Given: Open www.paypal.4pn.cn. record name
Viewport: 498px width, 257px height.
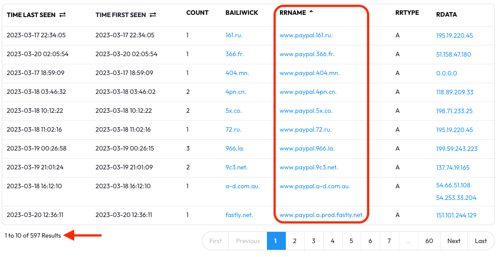Looking at the screenshot, I should tap(308, 92).
